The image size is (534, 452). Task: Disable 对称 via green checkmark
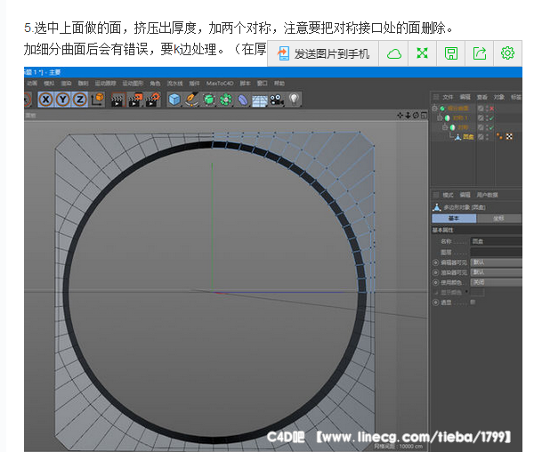coord(491,127)
